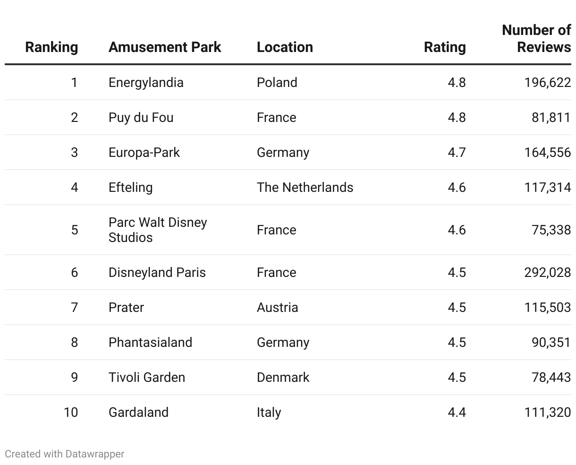Image resolution: width=576 pixels, height=465 pixels.
Task: Select the Europa-Park entry
Action: (144, 153)
